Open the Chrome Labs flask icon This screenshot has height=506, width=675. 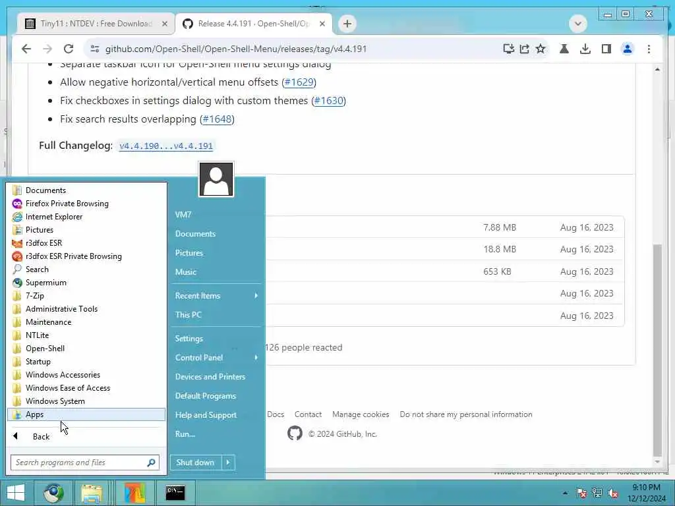point(564,49)
